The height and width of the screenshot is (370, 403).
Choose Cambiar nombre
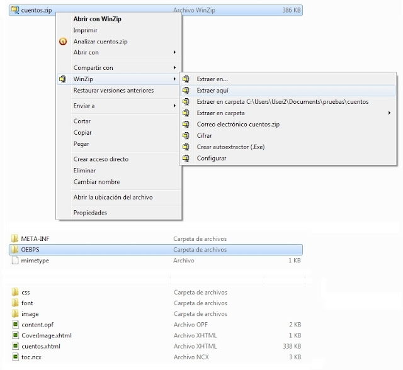[x=96, y=182]
